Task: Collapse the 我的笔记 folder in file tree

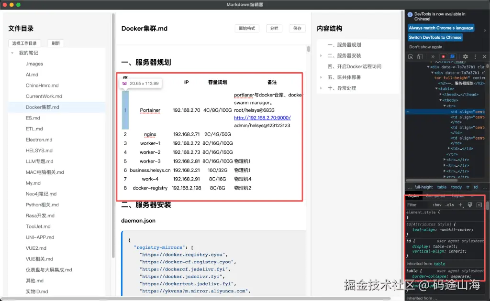Action: tap(12, 53)
